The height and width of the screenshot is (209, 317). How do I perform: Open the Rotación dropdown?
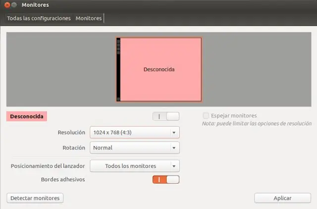[x=135, y=148]
